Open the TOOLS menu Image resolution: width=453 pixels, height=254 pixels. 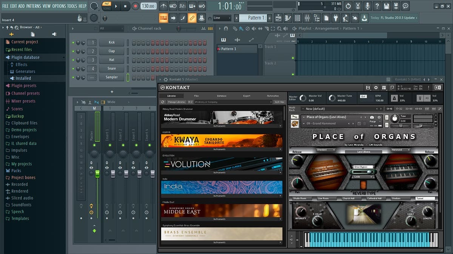72,6
